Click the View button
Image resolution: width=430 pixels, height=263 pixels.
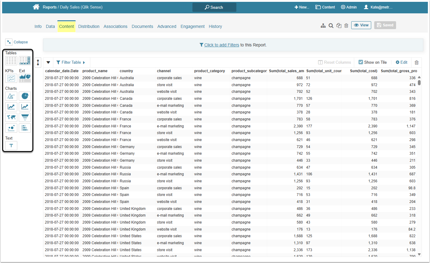361,25
